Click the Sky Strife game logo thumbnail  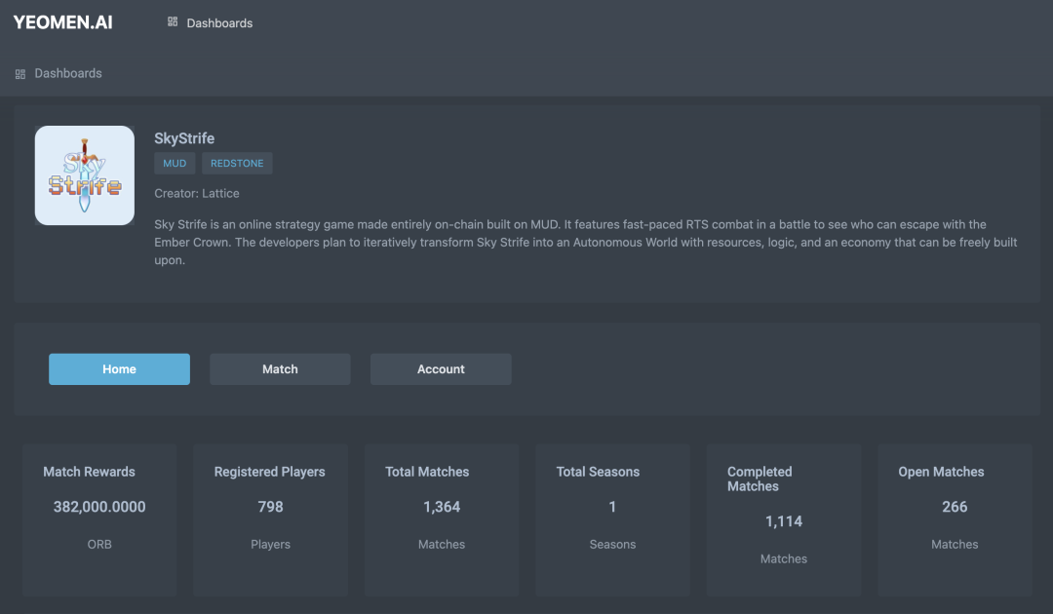tap(85, 175)
